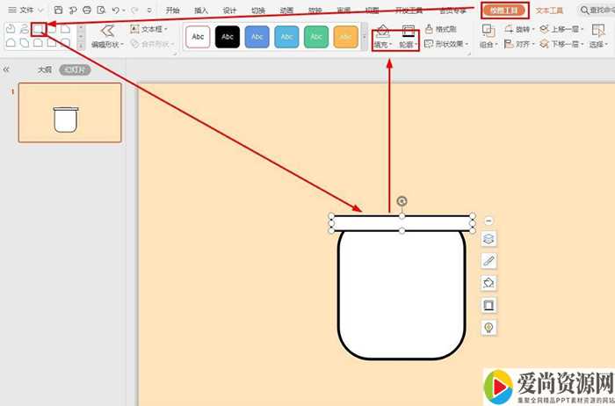Collapse the slide panel with double-chevron

click(x=7, y=69)
